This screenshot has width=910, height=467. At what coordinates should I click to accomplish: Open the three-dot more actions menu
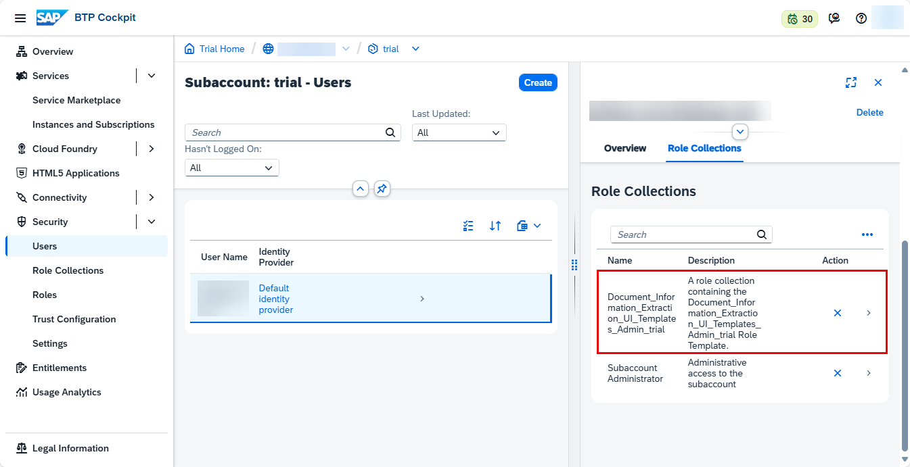[867, 235]
